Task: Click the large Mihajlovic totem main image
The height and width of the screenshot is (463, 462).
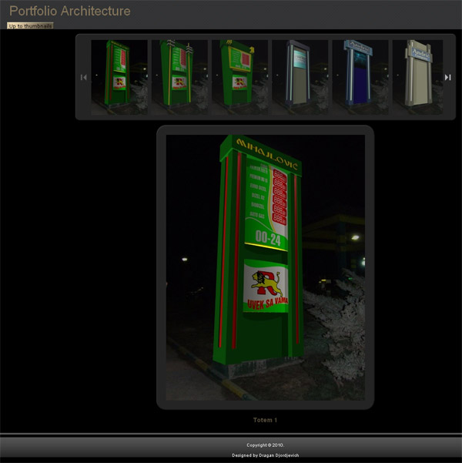Action: click(266, 267)
